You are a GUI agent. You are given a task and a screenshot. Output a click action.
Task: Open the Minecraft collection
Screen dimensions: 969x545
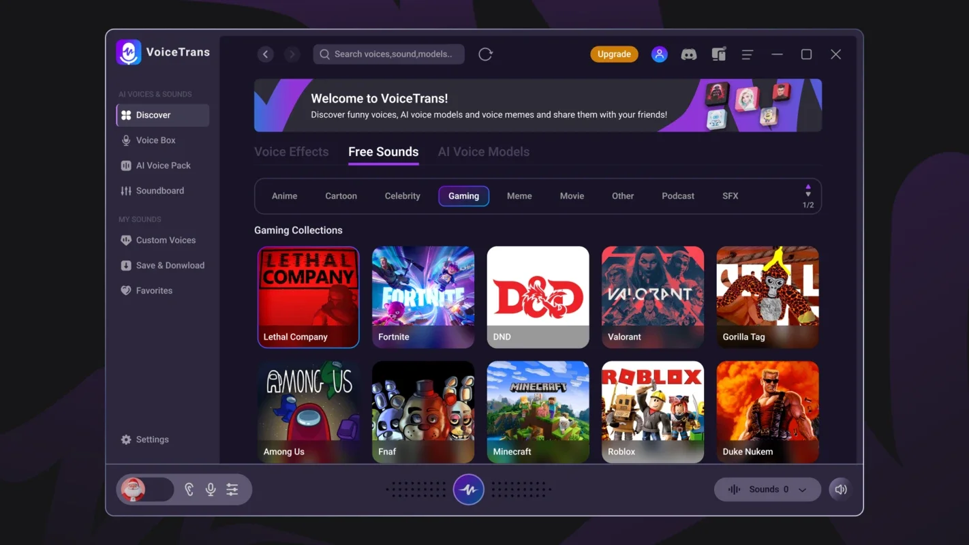pyautogui.click(x=538, y=412)
